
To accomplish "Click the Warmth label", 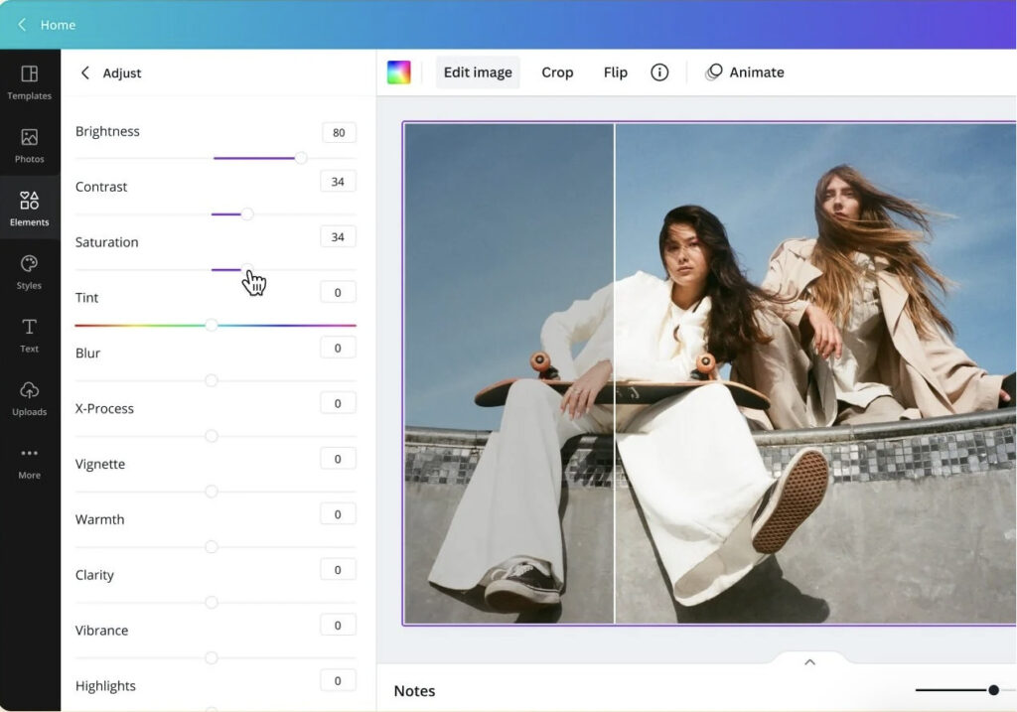I will click(x=100, y=519).
